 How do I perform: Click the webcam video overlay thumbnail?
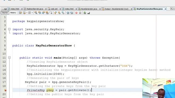click(x=159, y=88)
